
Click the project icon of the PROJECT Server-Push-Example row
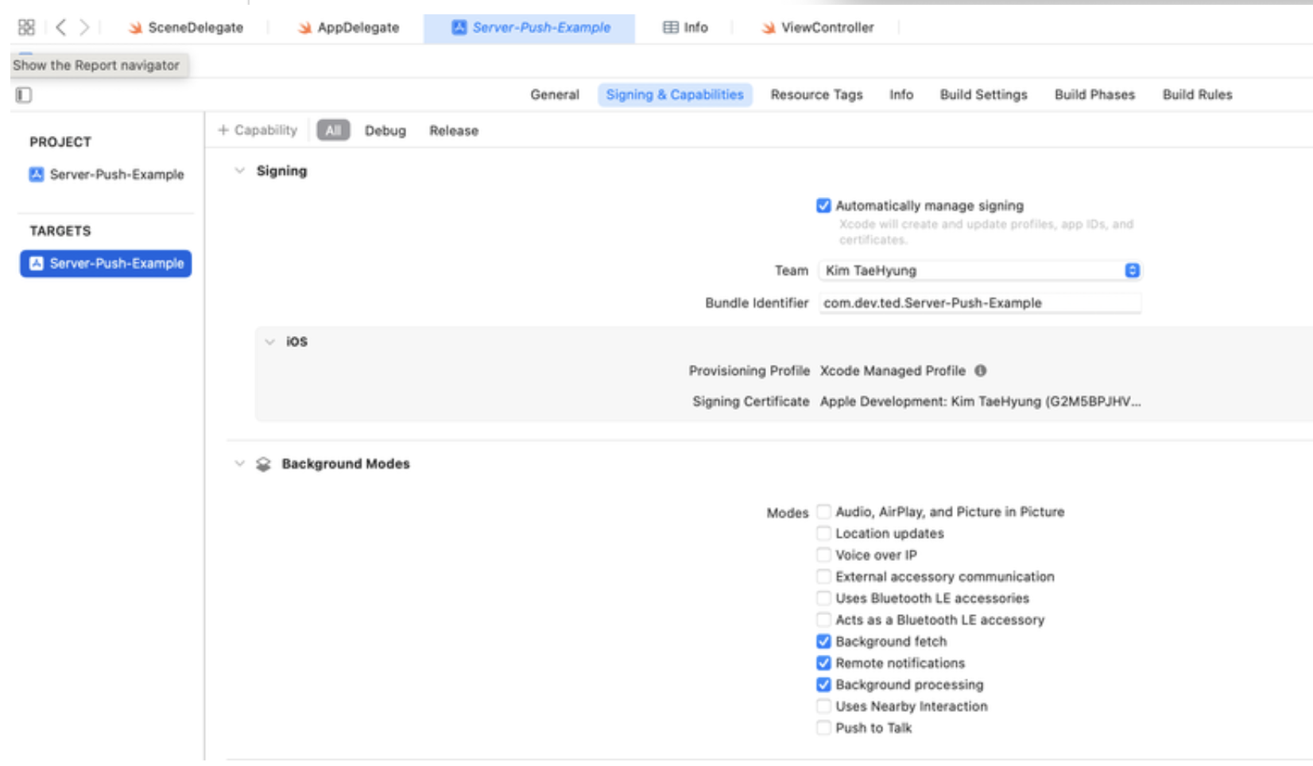point(37,175)
